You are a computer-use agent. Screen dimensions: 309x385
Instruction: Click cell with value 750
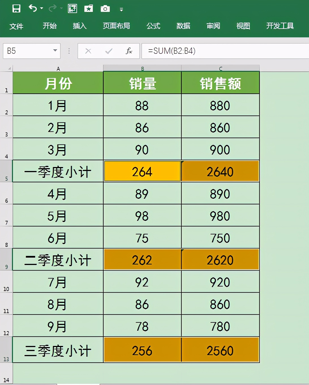coord(220,237)
